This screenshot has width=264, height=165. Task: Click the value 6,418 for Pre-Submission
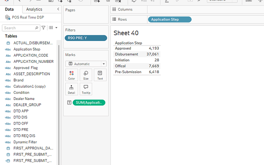pyautogui.click(x=154, y=72)
